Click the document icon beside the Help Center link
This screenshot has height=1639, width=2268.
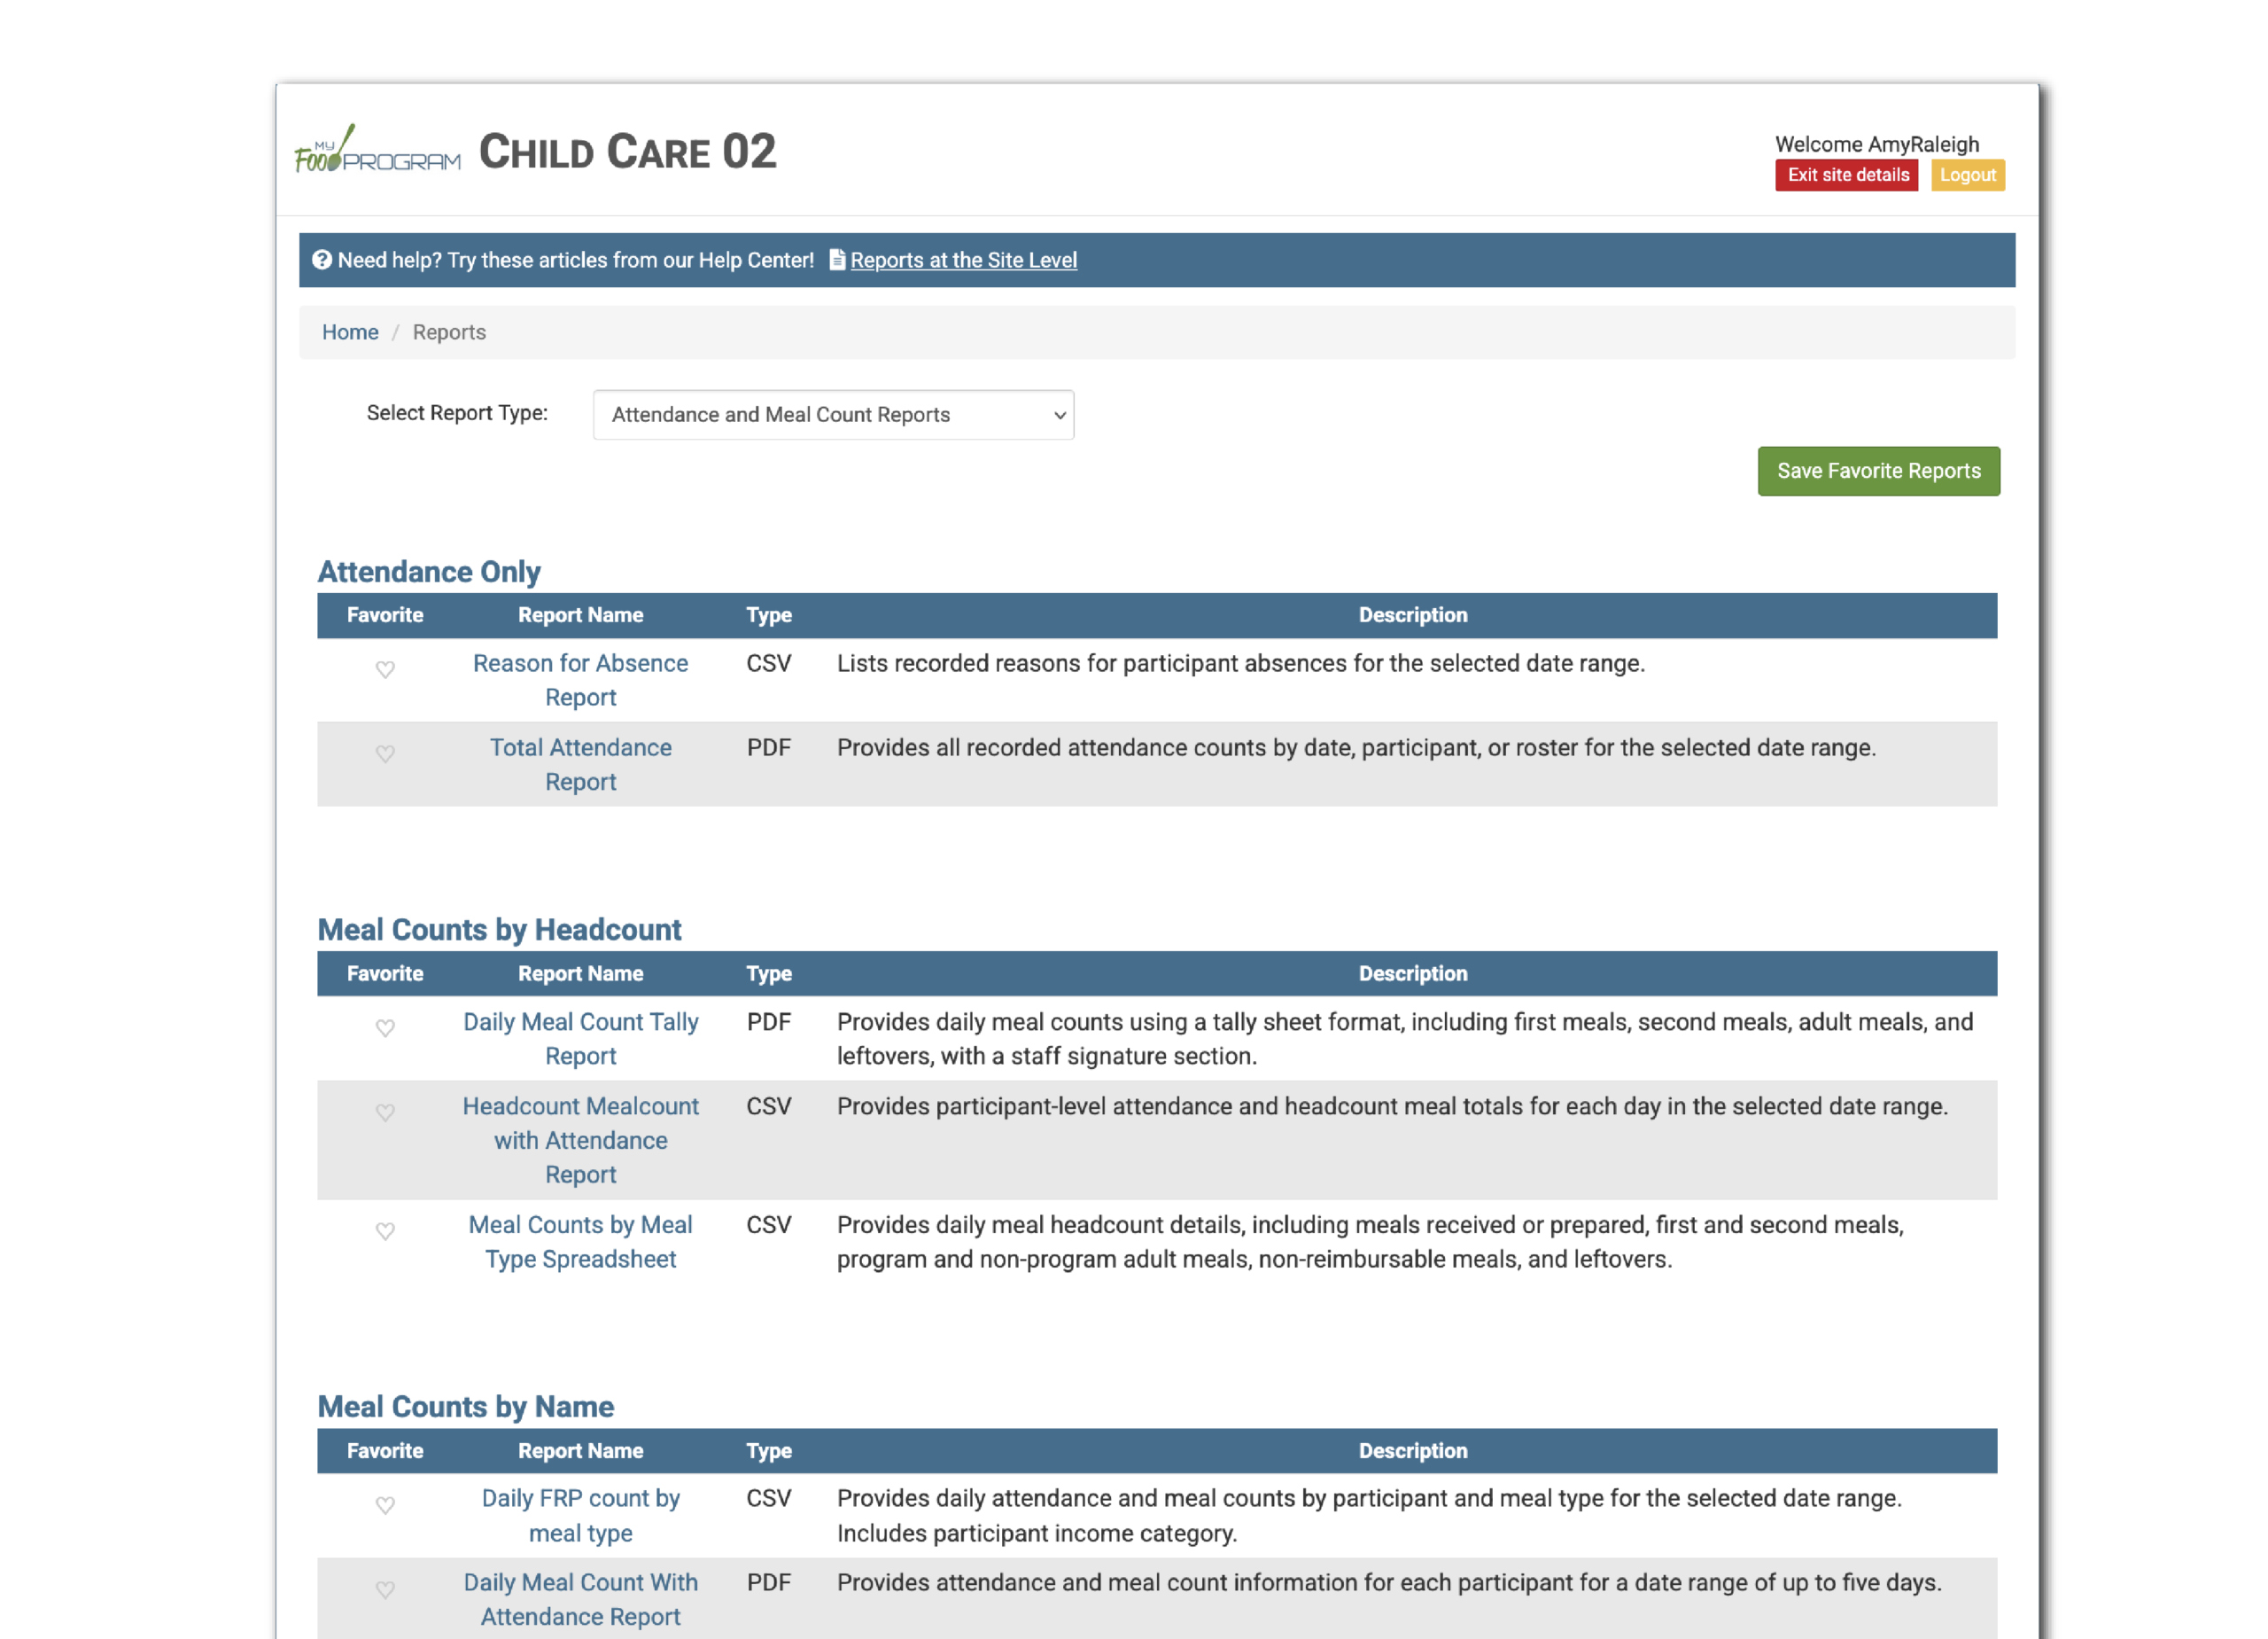(837, 259)
